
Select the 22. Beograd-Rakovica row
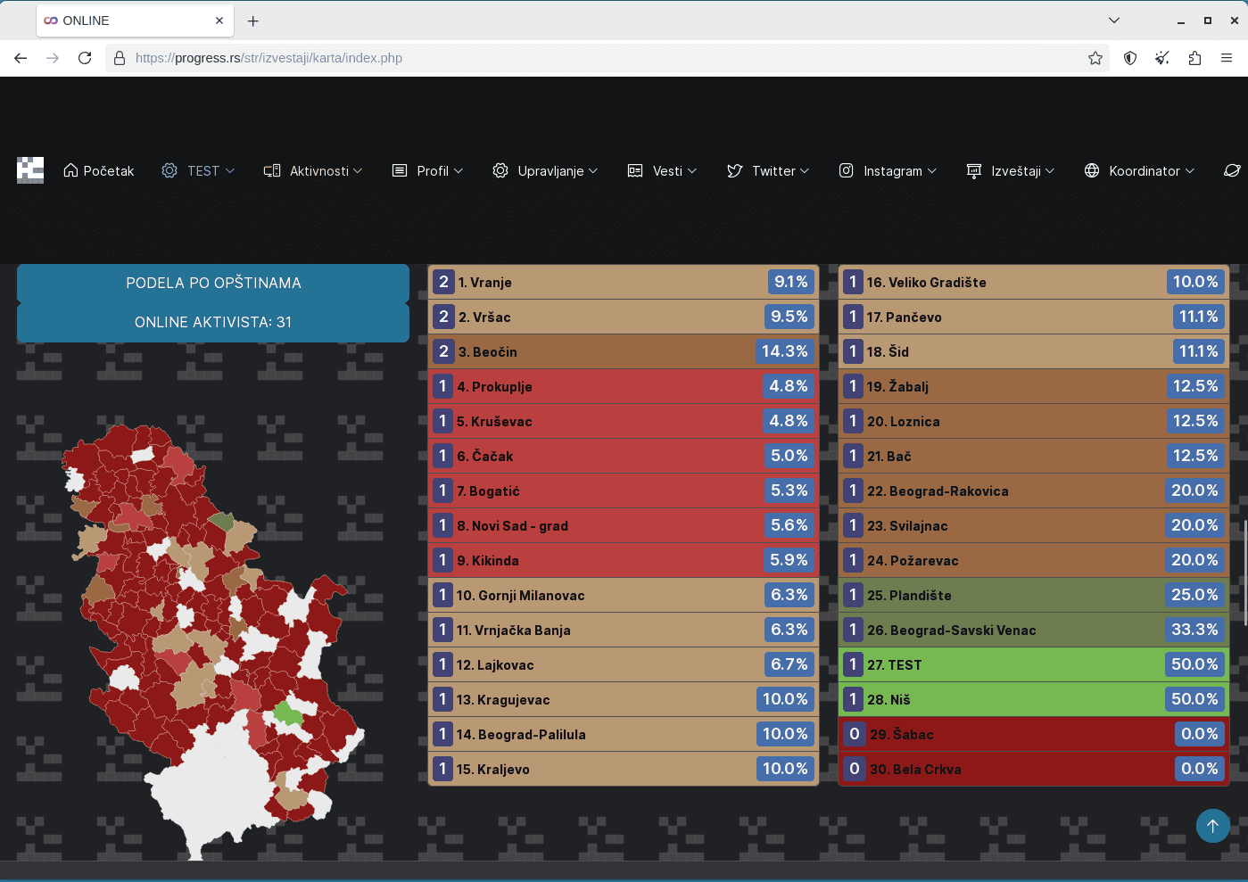click(1034, 490)
